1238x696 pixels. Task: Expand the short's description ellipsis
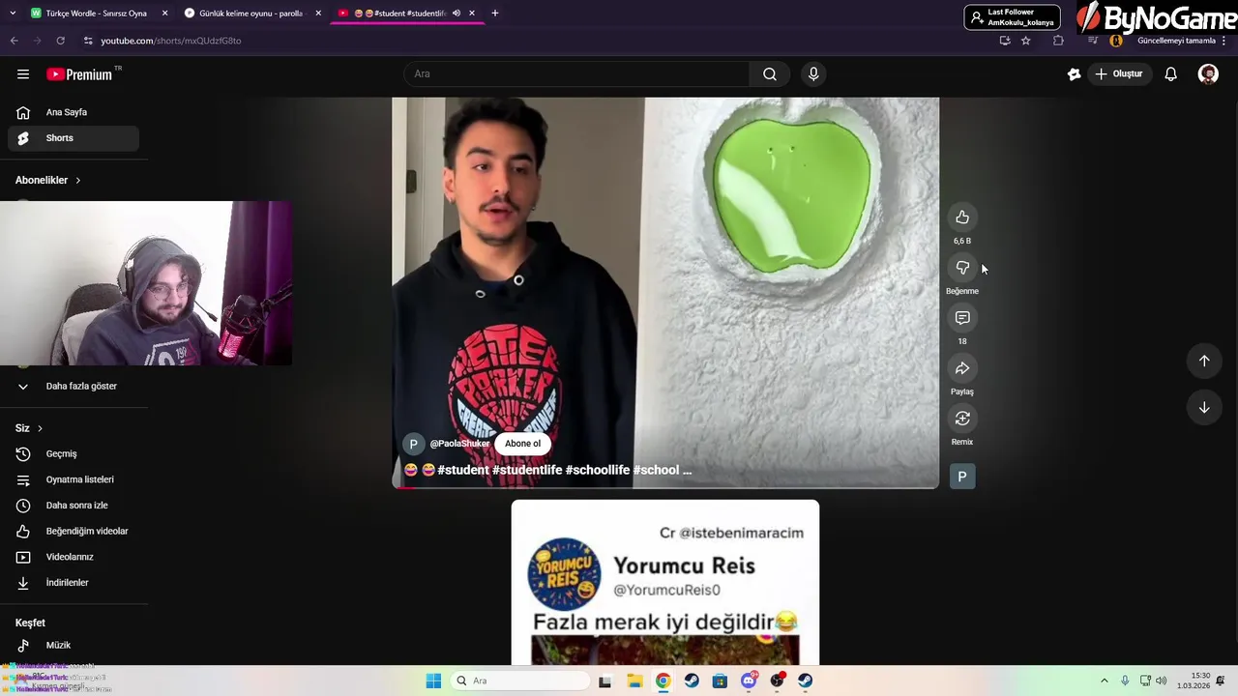point(687,471)
